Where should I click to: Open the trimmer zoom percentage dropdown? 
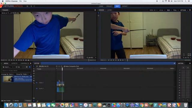(x=96, y=58)
